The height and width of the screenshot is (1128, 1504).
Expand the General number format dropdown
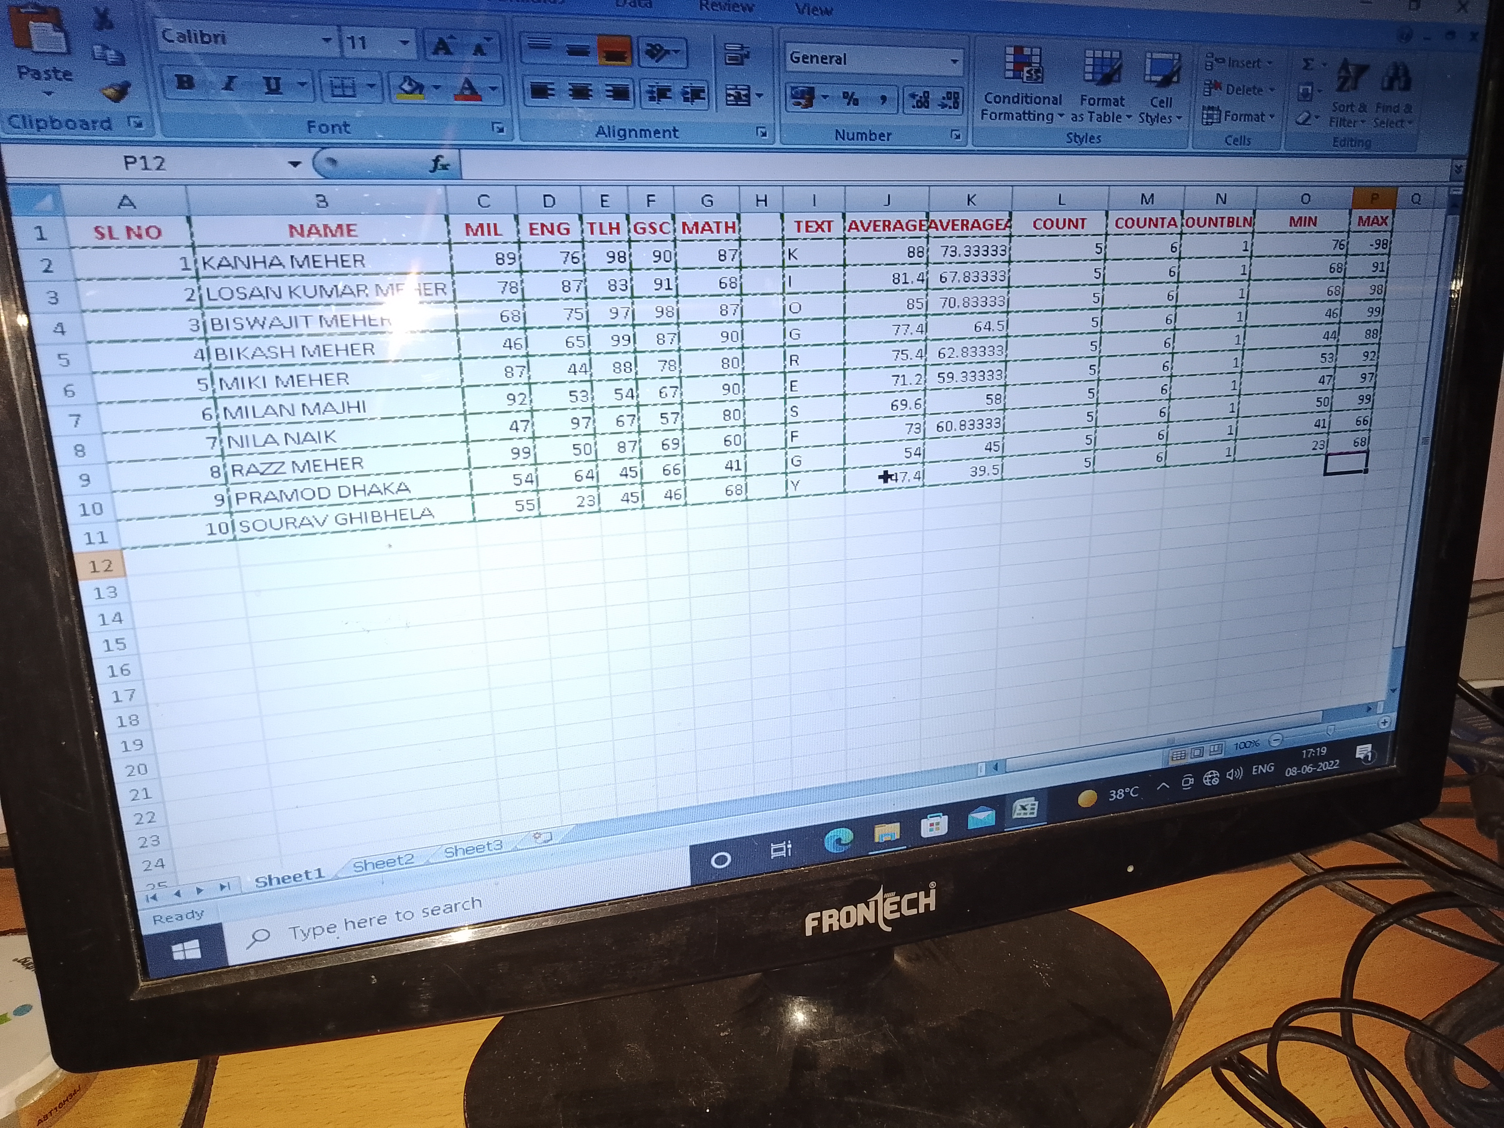click(954, 61)
